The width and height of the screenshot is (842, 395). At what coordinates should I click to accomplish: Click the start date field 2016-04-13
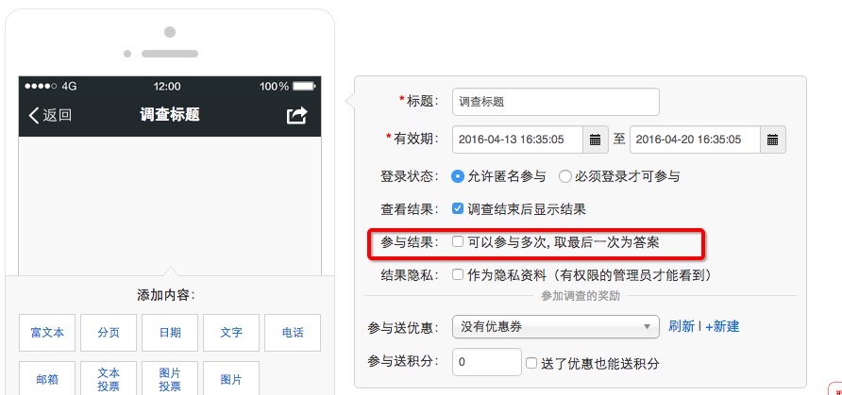[x=518, y=140]
